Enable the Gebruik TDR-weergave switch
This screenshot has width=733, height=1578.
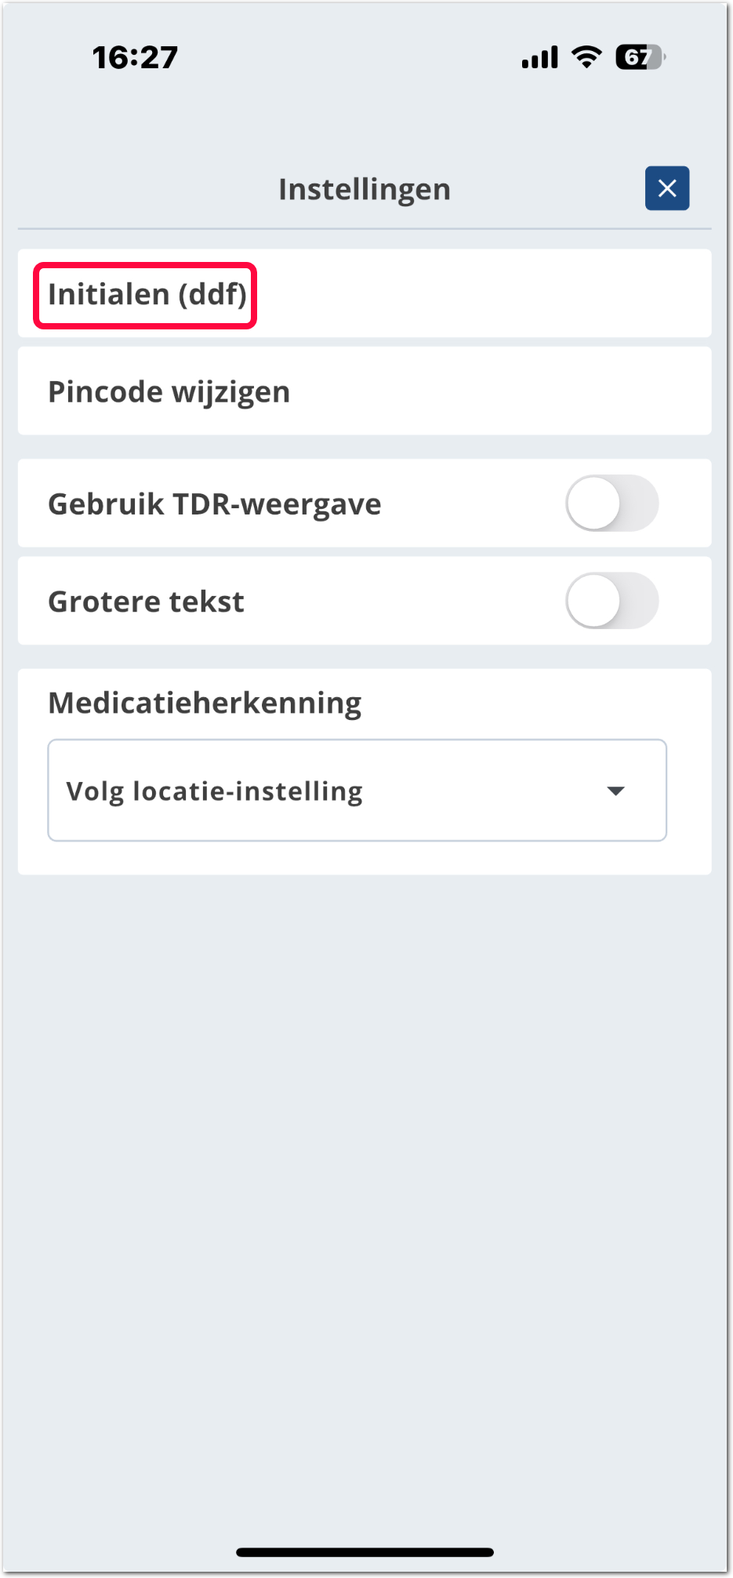click(611, 504)
